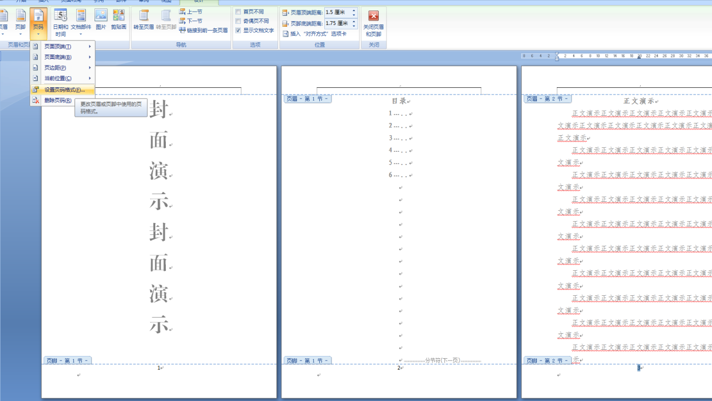Click 页脚 - 第 1 节 tag on contents page
The image size is (712, 401).
pyautogui.click(x=308, y=360)
